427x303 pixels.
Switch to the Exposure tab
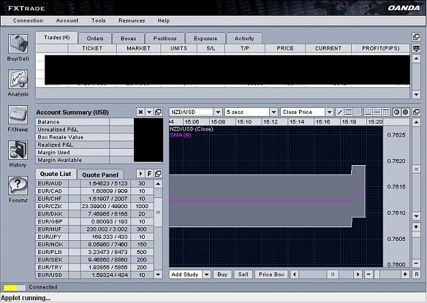coord(206,38)
